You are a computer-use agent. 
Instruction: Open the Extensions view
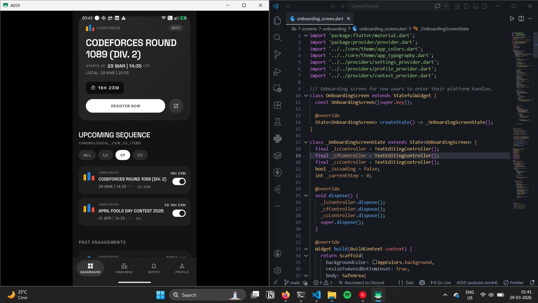coord(277,105)
